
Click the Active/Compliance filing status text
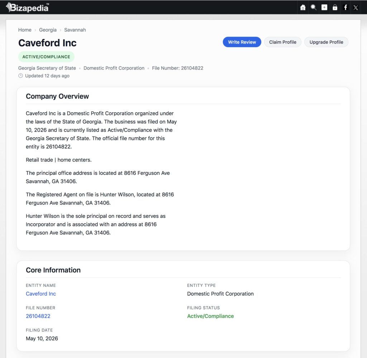[210, 316]
